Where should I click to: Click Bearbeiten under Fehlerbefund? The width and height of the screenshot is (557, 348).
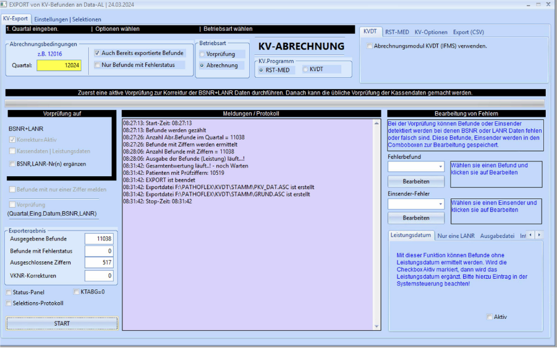[x=416, y=182]
